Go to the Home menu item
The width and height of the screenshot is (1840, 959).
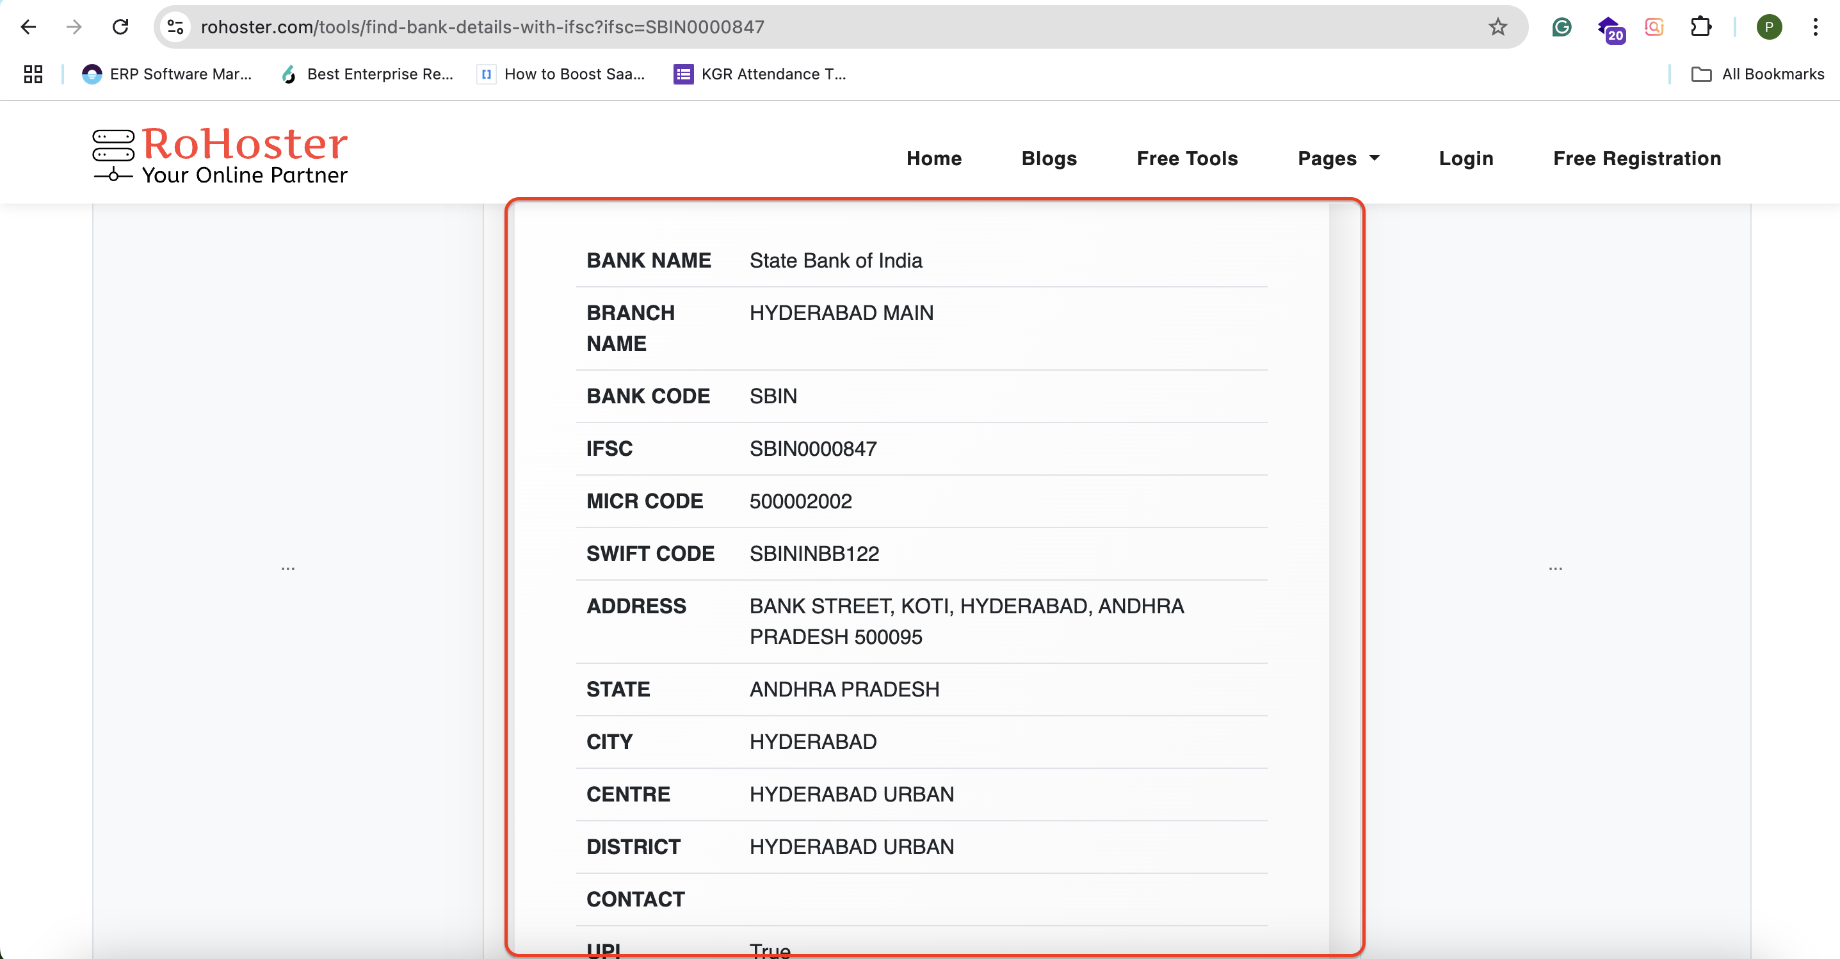933,159
